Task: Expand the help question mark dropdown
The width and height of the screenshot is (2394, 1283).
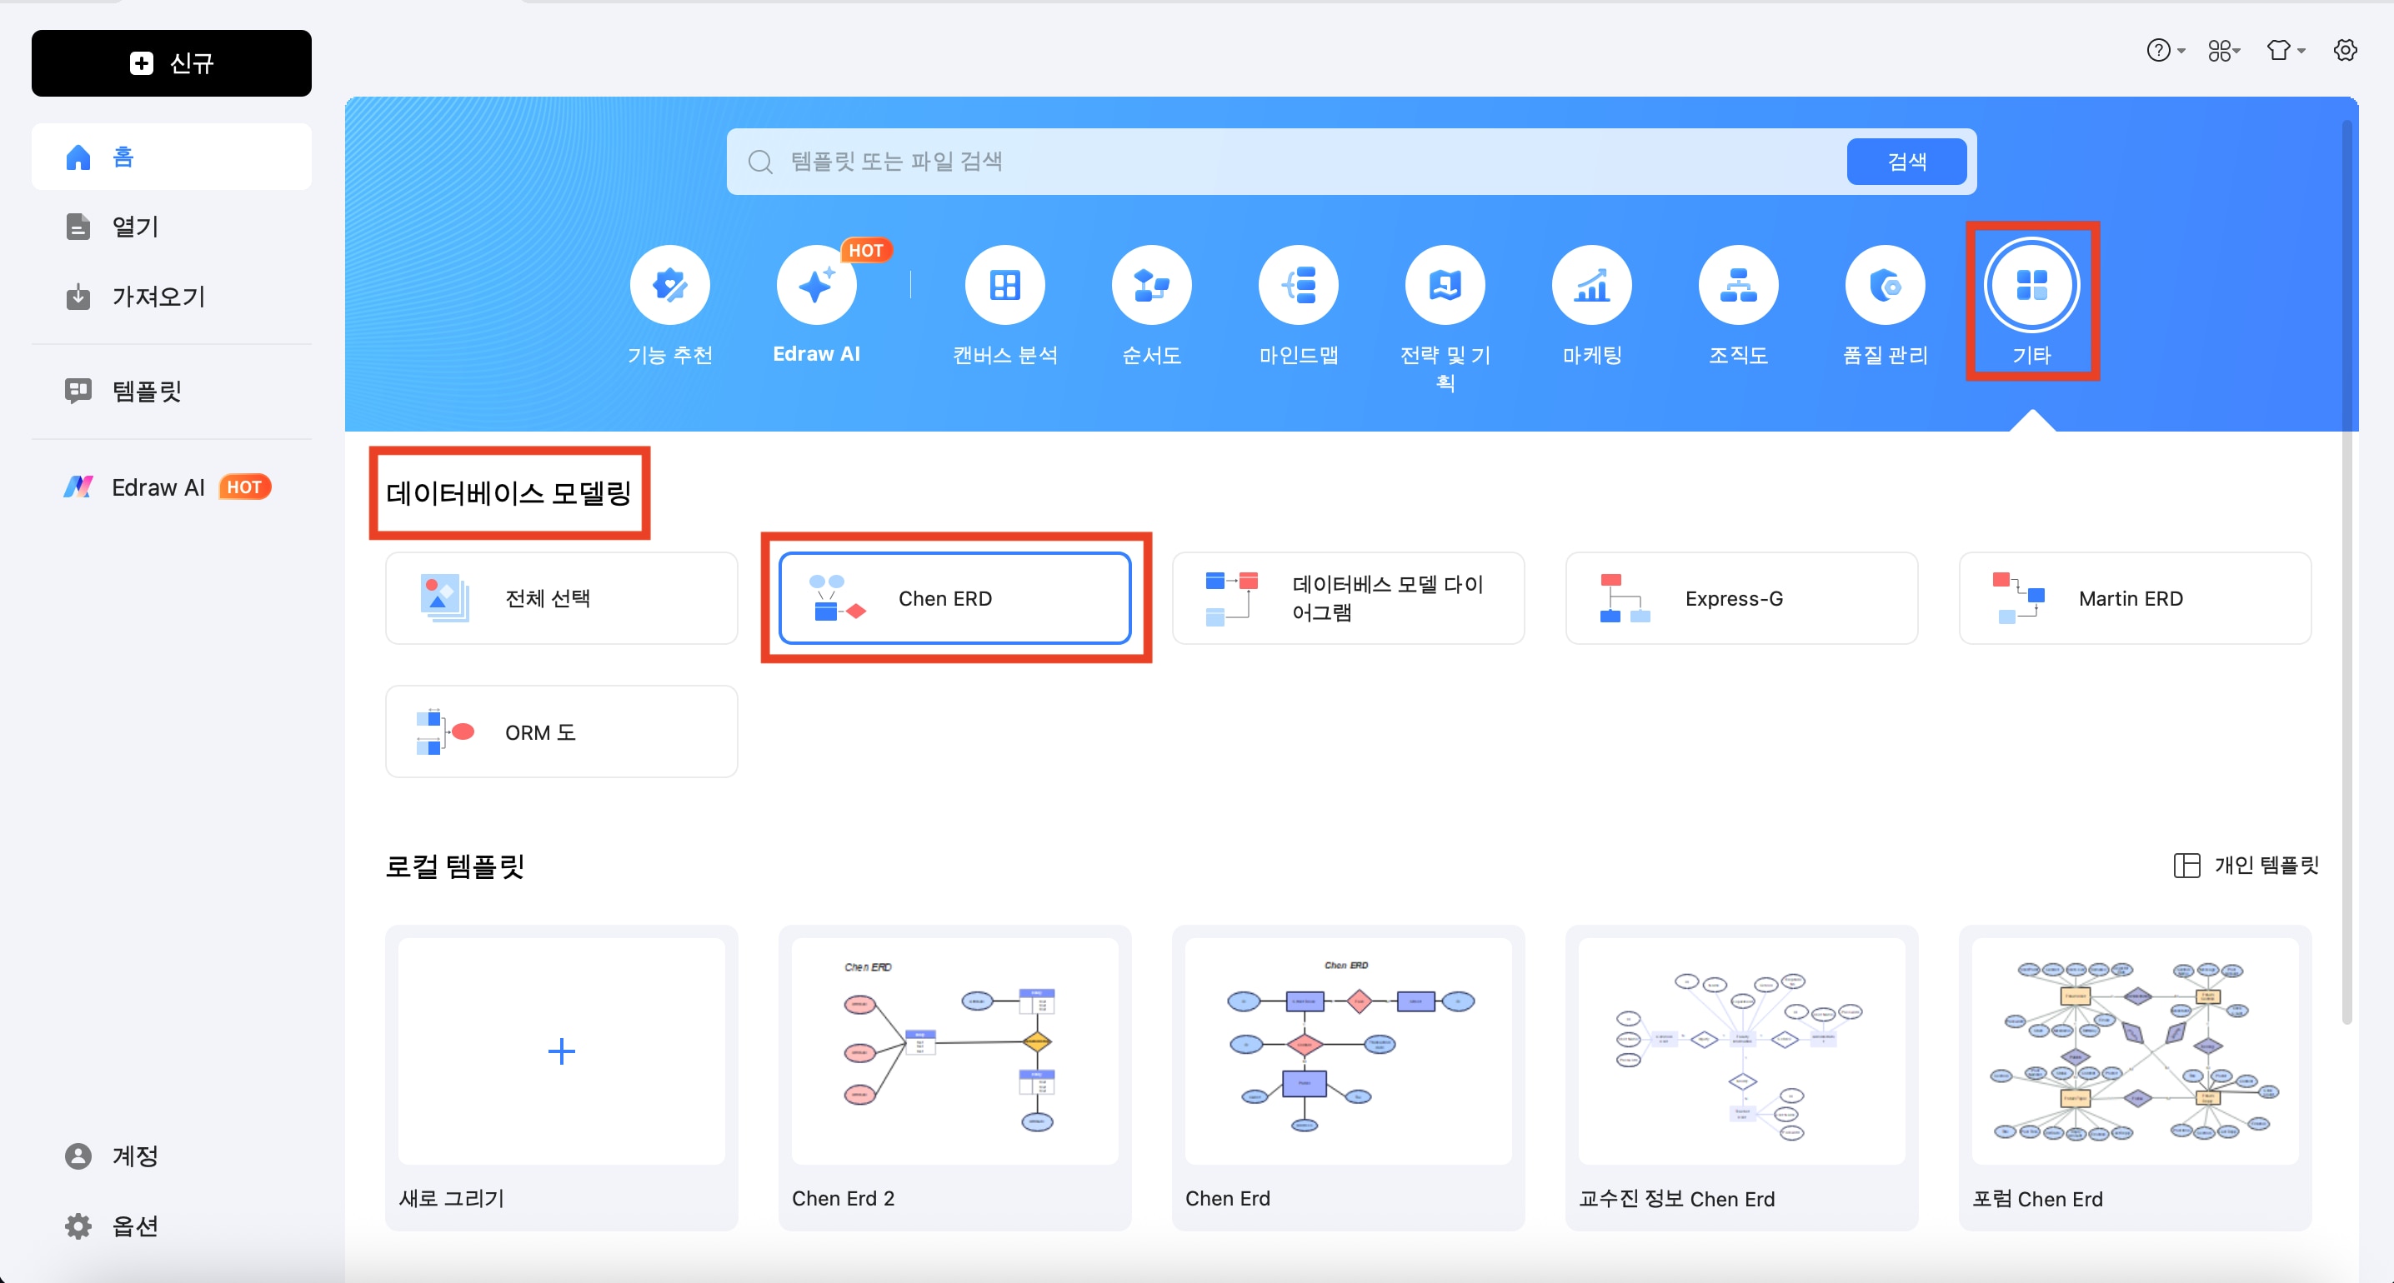Action: pyautogui.click(x=2165, y=51)
